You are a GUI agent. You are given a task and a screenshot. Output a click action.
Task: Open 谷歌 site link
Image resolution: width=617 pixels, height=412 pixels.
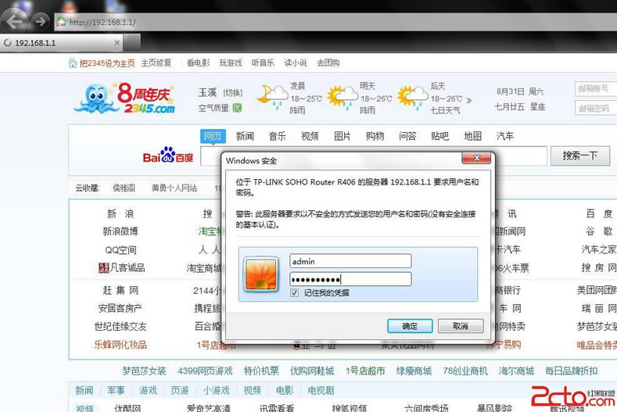(x=599, y=231)
